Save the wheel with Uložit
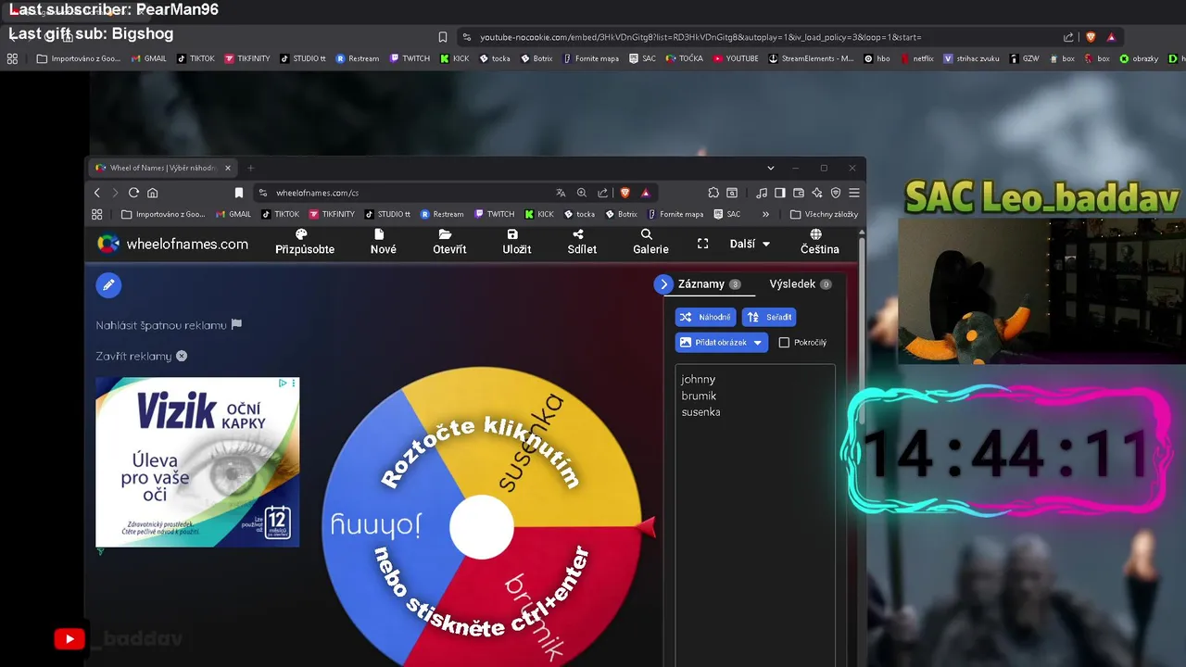Screen dimensions: 1186x667 517,242
